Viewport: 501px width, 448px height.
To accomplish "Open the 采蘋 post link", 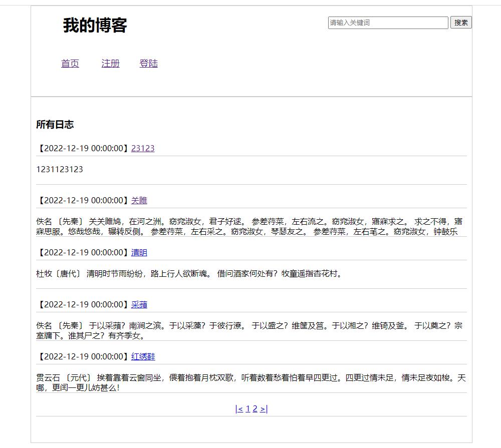I will tap(139, 304).
